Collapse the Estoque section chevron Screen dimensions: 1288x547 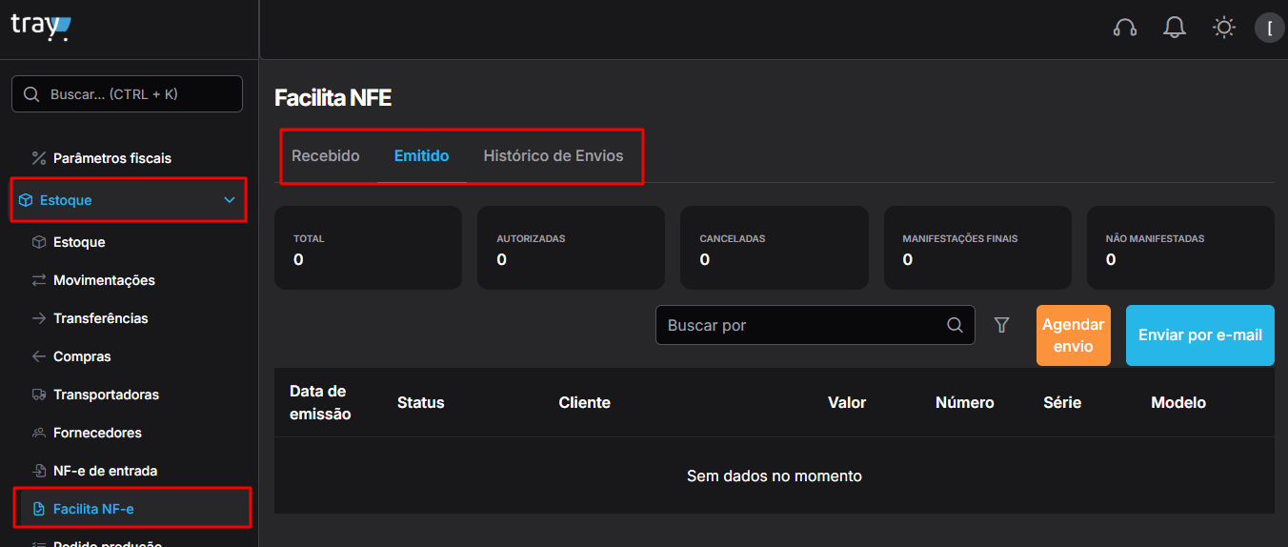coord(229,200)
